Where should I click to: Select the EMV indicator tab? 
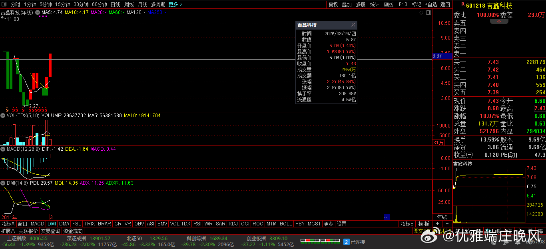(162, 224)
